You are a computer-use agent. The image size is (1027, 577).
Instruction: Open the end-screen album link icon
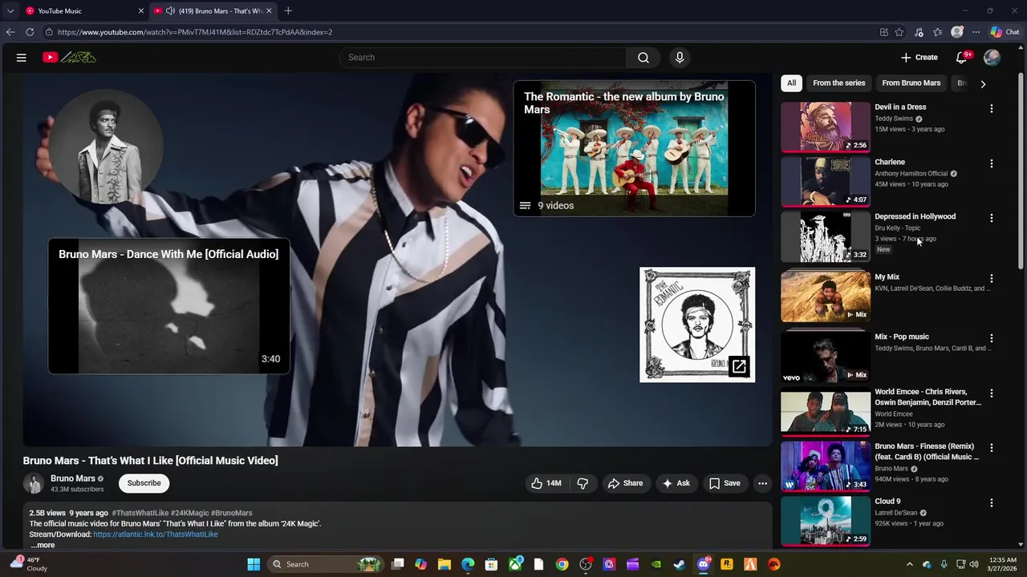[739, 367]
